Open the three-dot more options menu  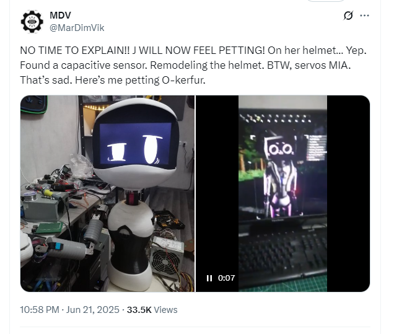(x=364, y=15)
